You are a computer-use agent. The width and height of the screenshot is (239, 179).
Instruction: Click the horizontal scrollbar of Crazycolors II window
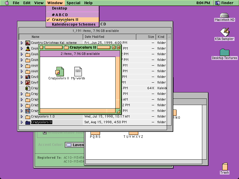point(78,111)
